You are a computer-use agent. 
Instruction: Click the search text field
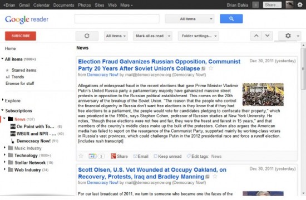(x=117, y=19)
